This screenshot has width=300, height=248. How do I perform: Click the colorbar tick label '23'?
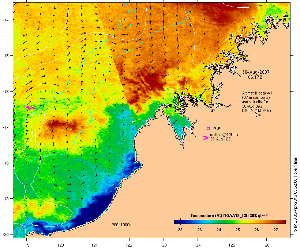pos(199,230)
